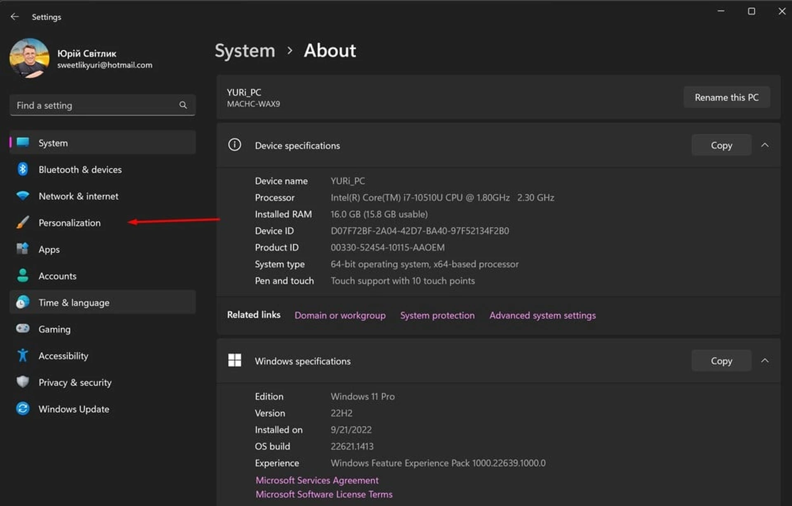Open Personalization settings label
This screenshot has width=792, height=506.
70,223
